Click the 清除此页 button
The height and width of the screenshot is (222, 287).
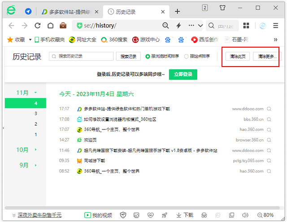pyautogui.click(x=238, y=56)
